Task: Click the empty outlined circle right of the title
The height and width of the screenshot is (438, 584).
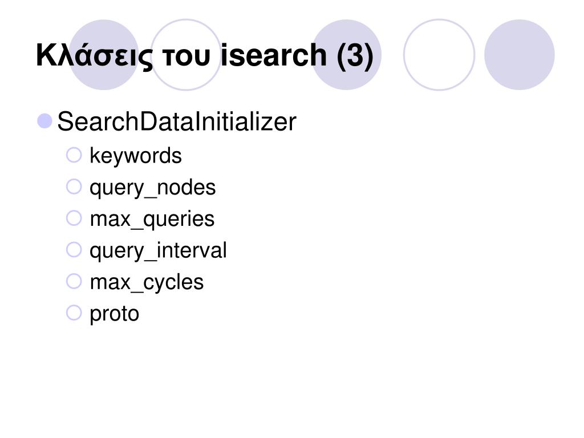Action: [439, 55]
